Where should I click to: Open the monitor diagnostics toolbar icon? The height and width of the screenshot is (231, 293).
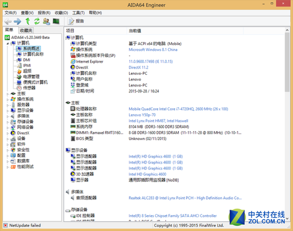(56, 21)
